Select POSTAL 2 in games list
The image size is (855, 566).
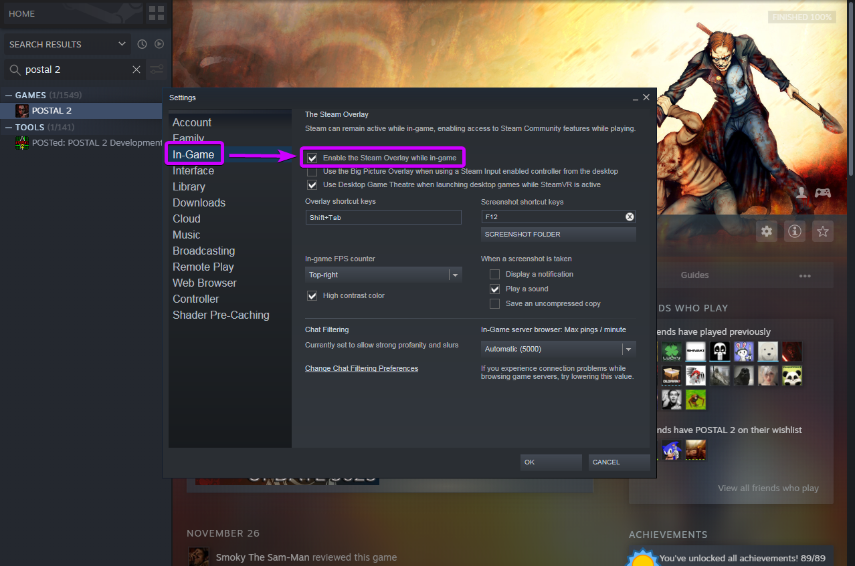click(81, 111)
